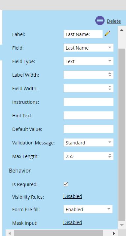Click the purple Delete minus icon
126x236 pixels.
tap(100, 20)
